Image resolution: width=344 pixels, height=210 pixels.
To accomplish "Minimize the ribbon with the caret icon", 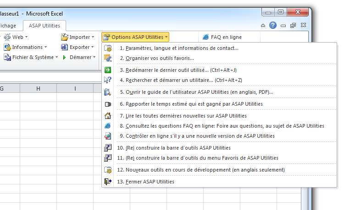I will click(263, 26).
